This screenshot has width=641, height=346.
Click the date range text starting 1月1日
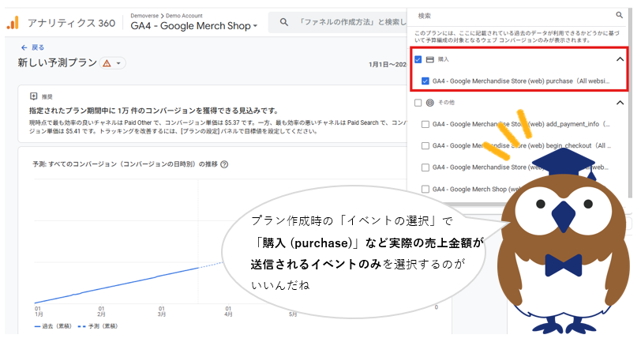tap(388, 64)
